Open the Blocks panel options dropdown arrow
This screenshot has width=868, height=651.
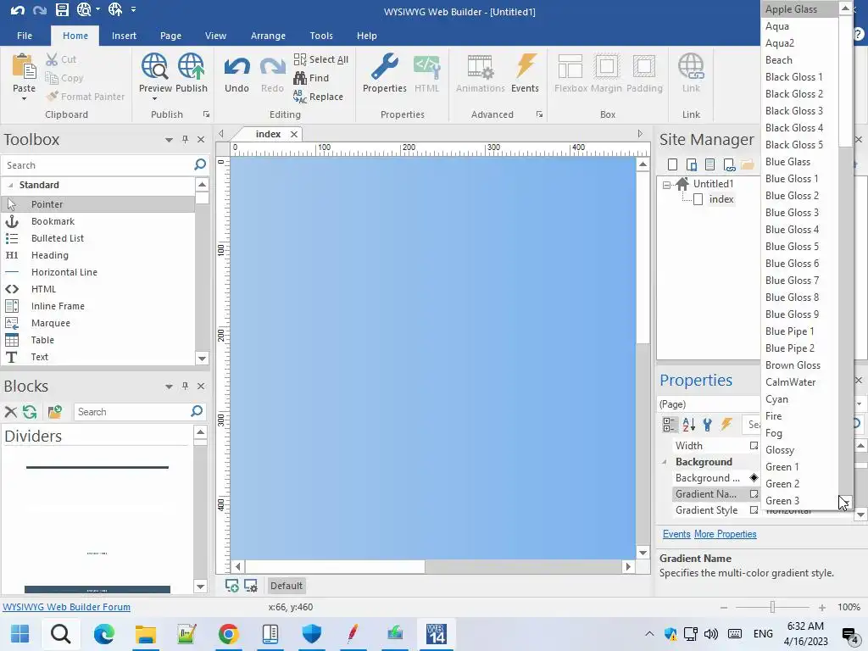(x=169, y=386)
